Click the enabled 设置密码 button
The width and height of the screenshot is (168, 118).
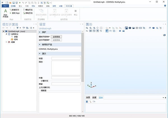tap(57, 37)
